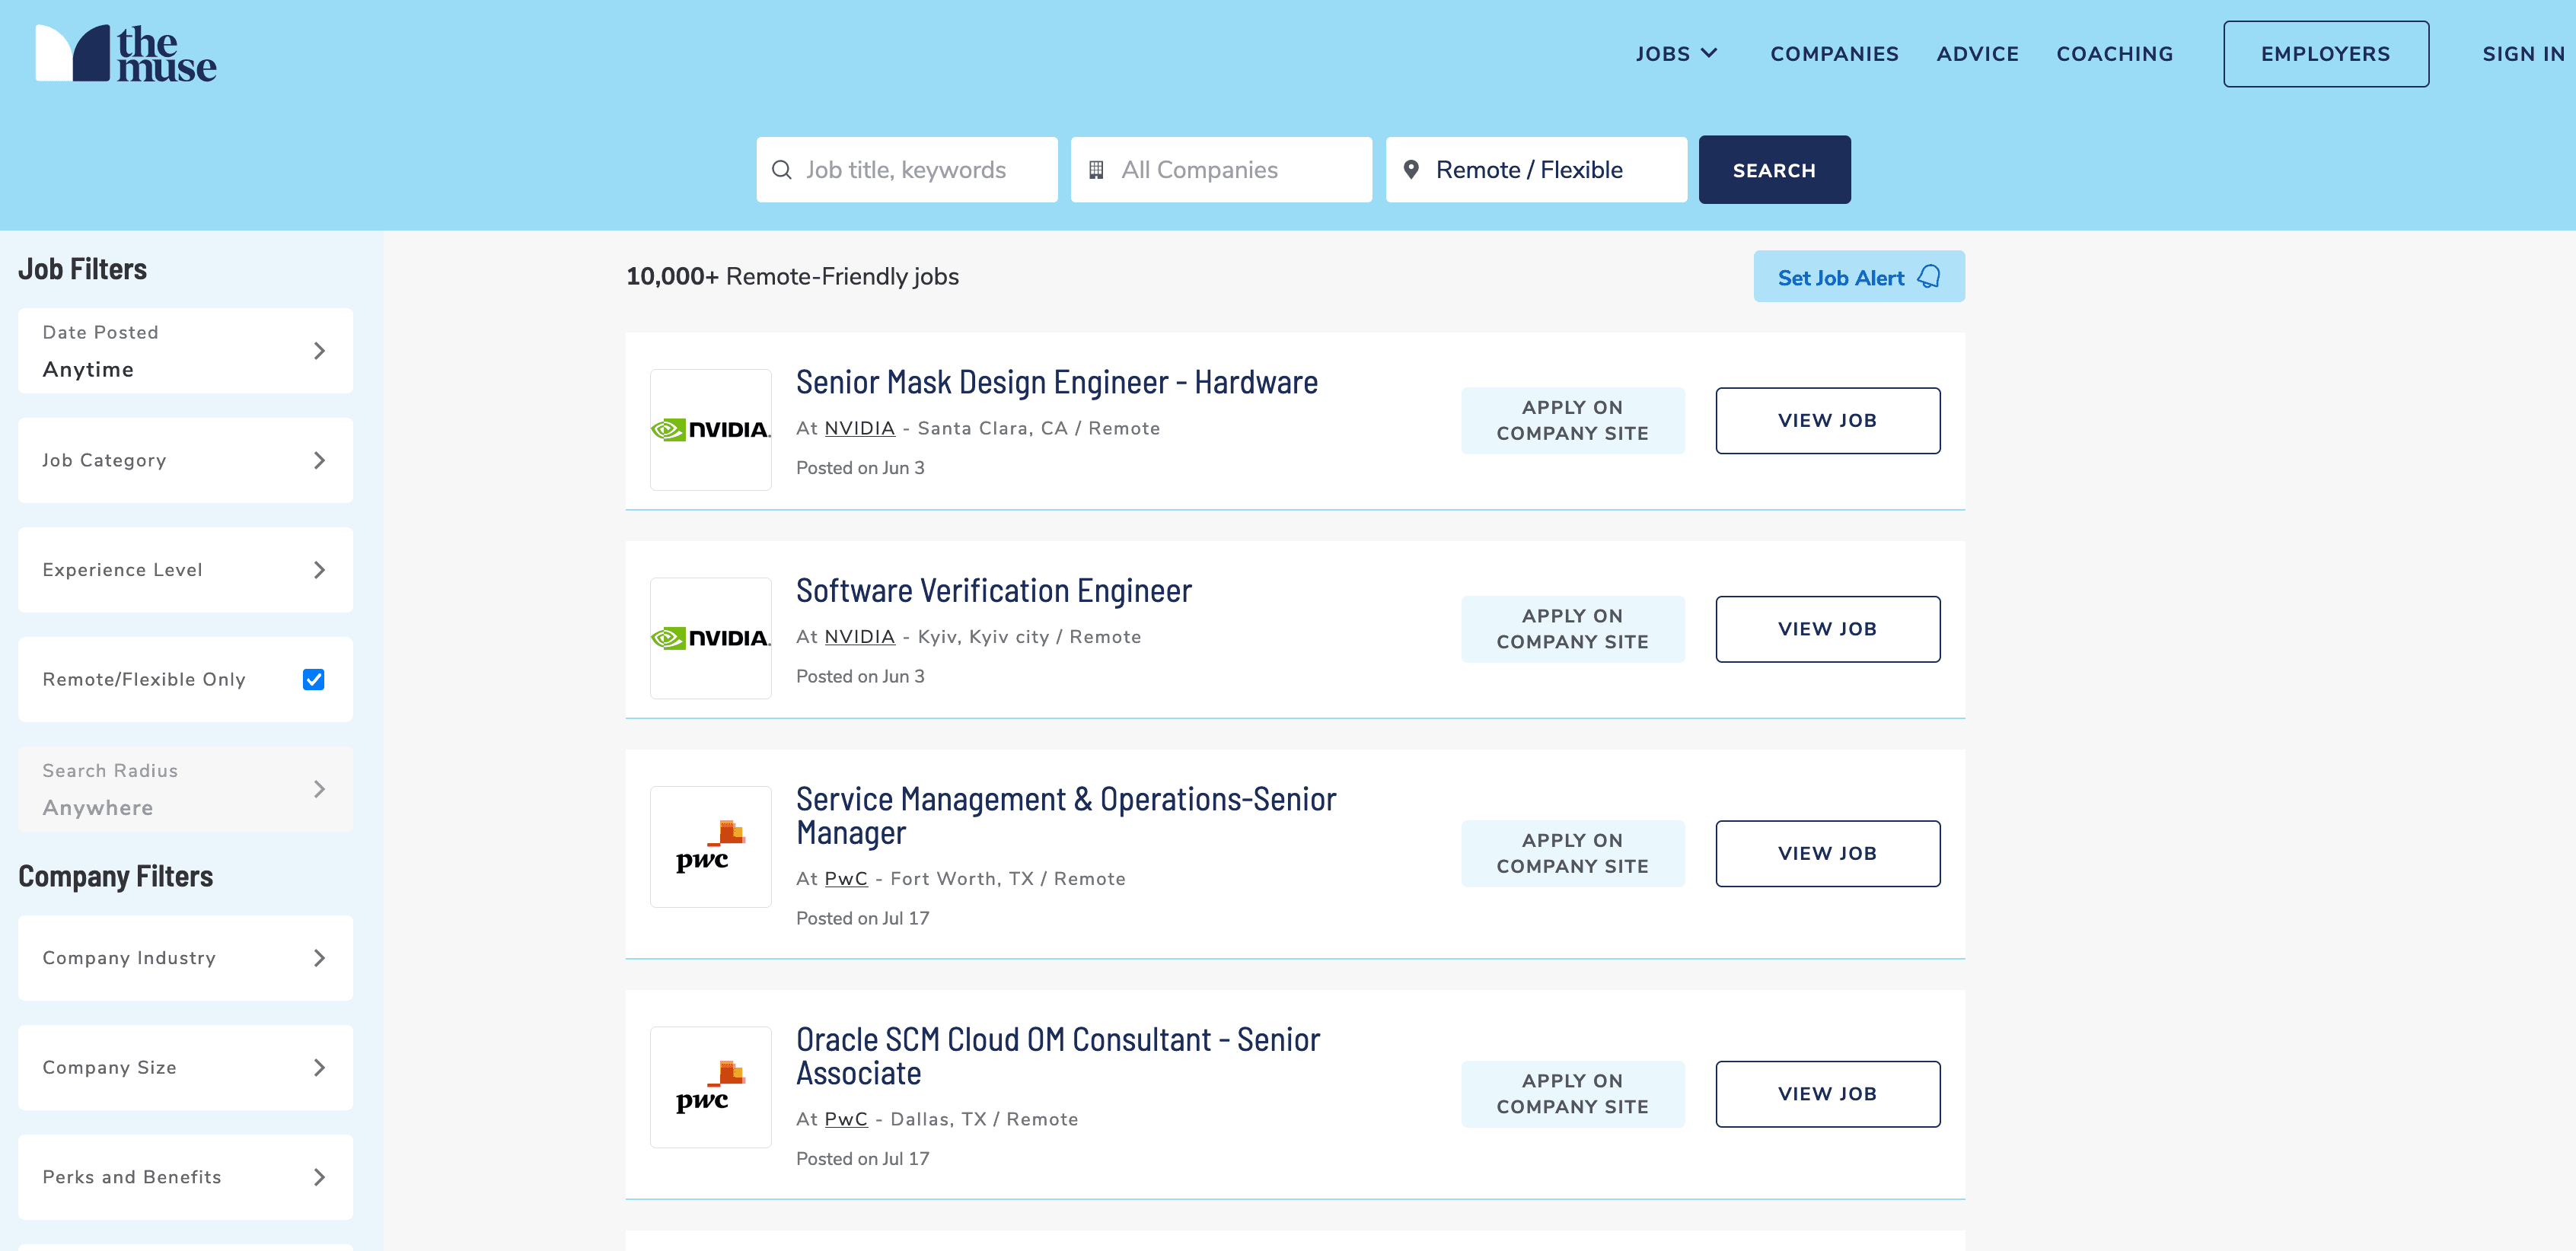Expand the Date Posted filter
2576x1251 pixels.
[x=186, y=351]
